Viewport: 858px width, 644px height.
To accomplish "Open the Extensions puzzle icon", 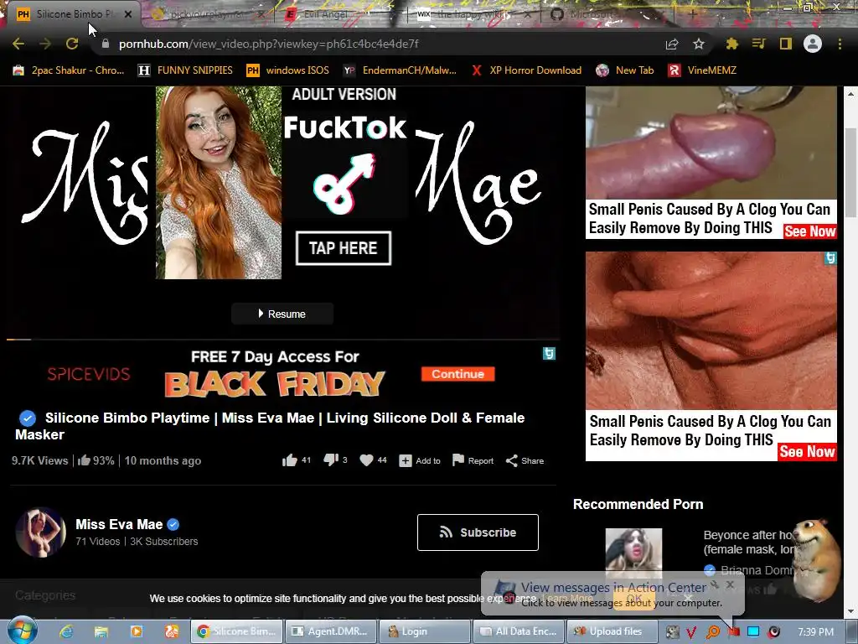I will (731, 44).
